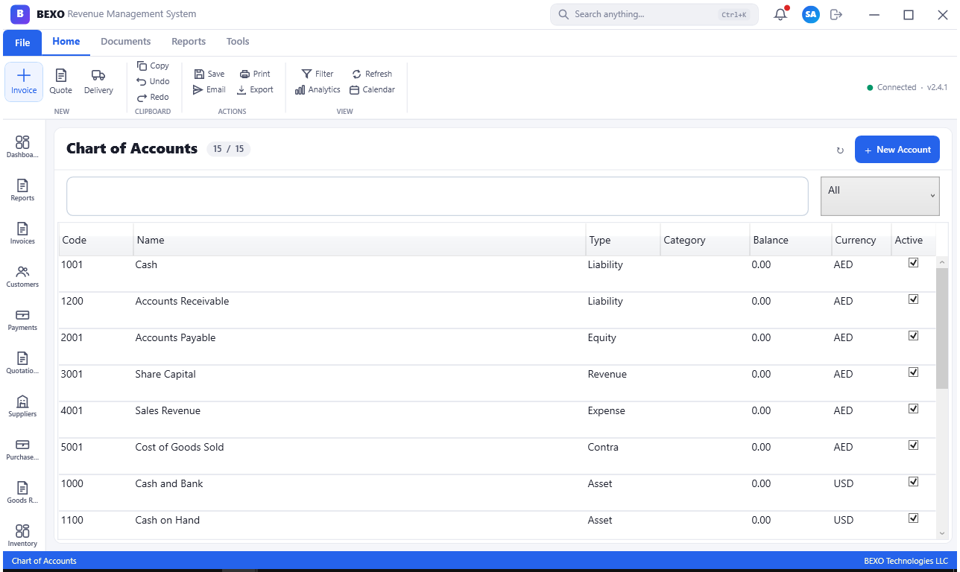This screenshot has height=572, width=960.
Task: Export the chart of accounts
Action: (x=255, y=89)
